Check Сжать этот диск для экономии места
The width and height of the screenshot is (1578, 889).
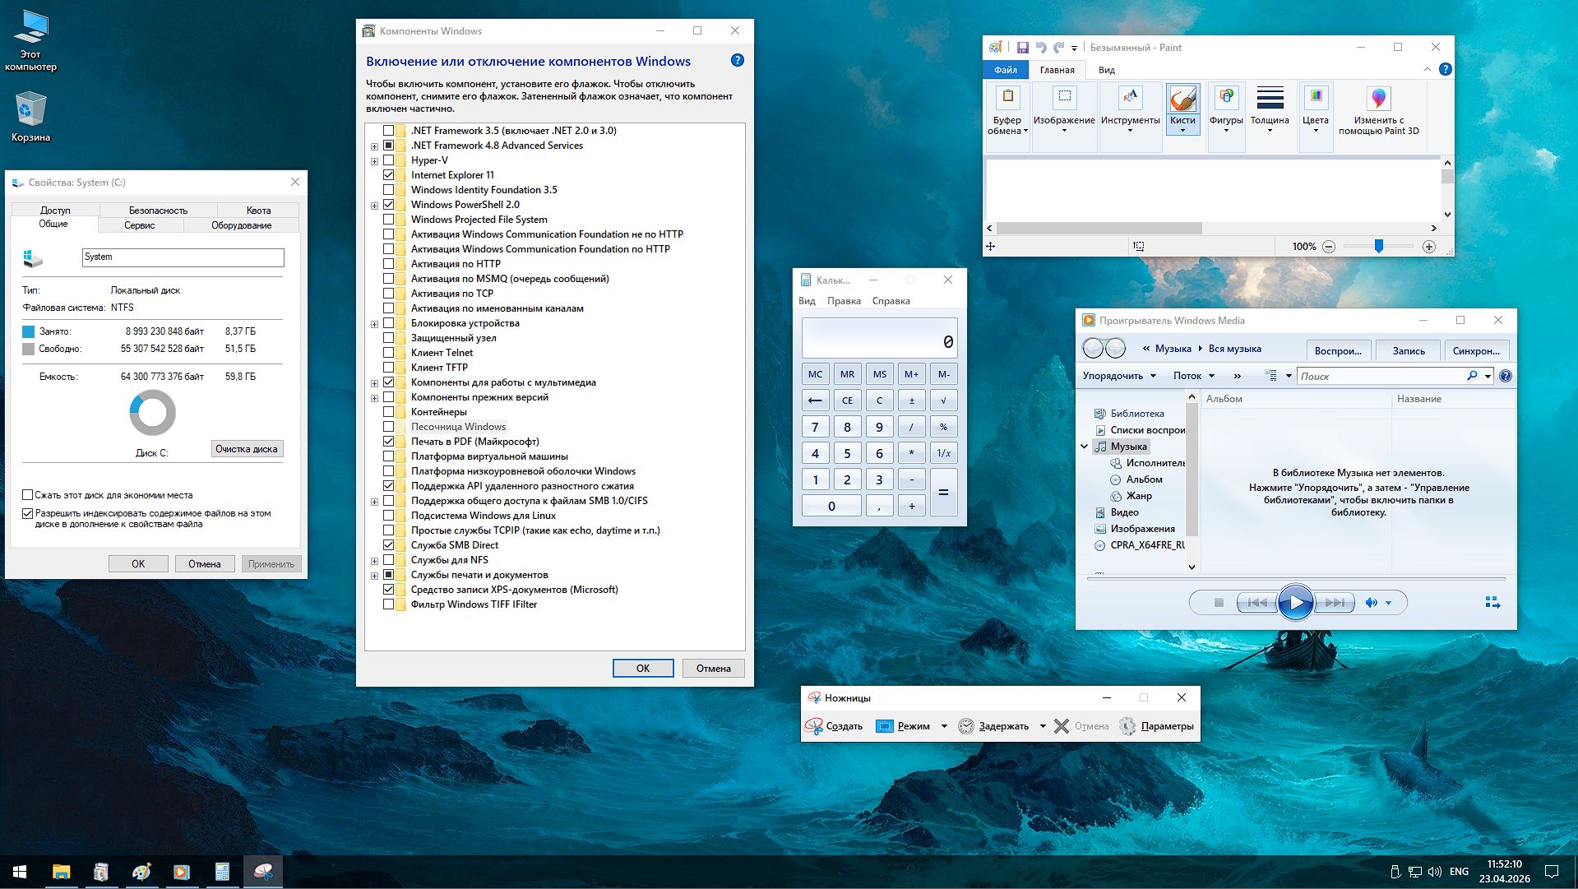(25, 495)
